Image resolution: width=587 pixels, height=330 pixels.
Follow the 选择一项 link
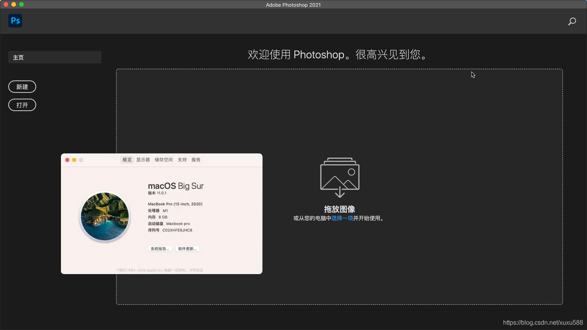(x=342, y=218)
